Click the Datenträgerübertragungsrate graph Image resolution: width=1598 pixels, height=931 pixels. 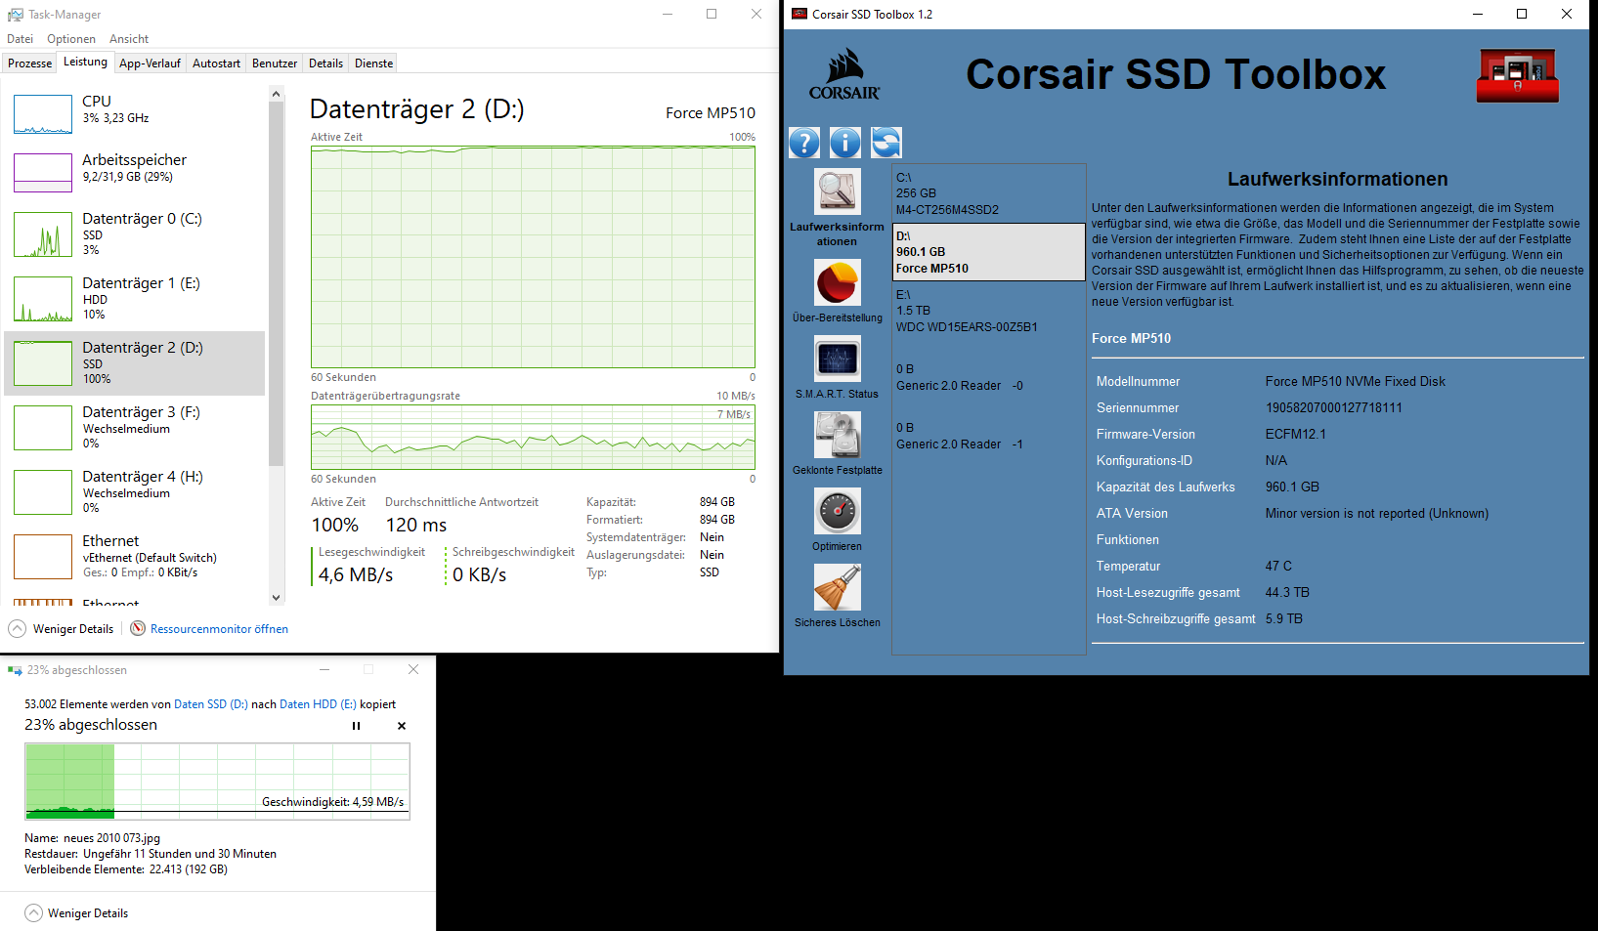[x=533, y=438]
